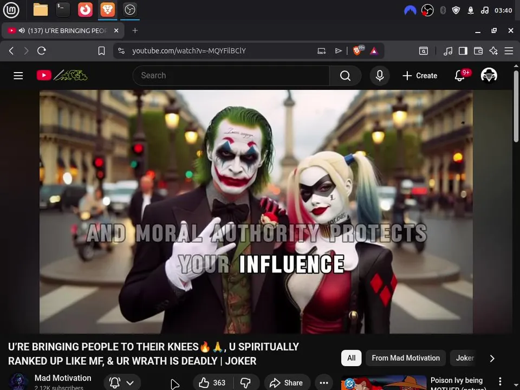
Task: Launch the Files folder from the panel
Action: [41, 10]
